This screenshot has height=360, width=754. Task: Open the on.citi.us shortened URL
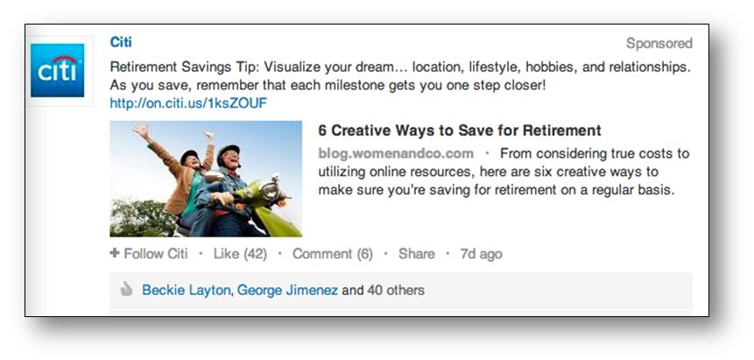point(188,103)
